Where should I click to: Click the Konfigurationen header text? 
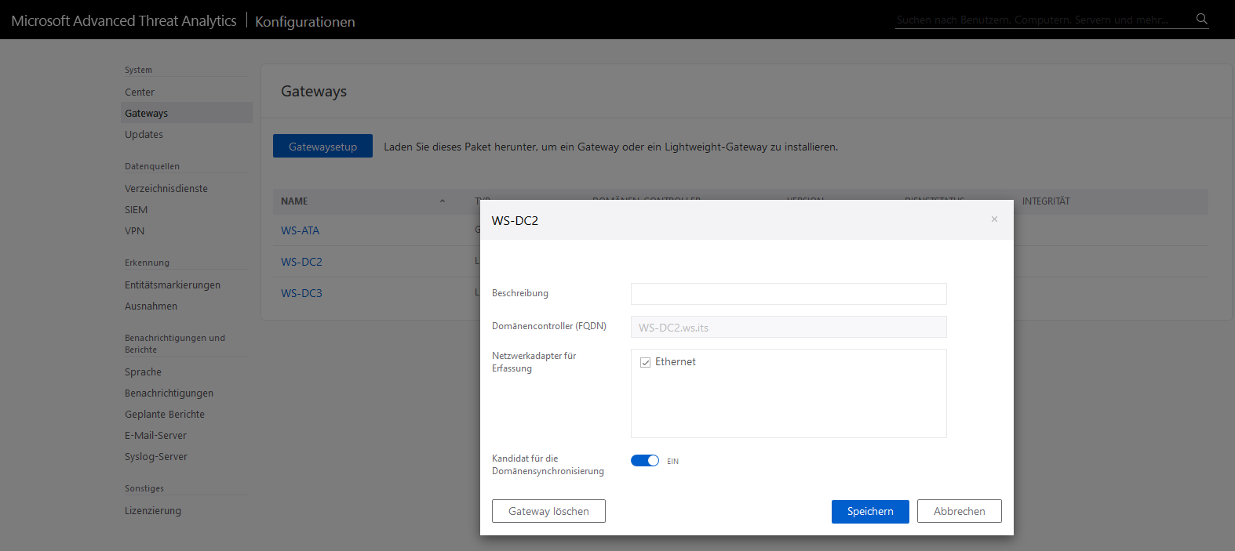[x=305, y=21]
